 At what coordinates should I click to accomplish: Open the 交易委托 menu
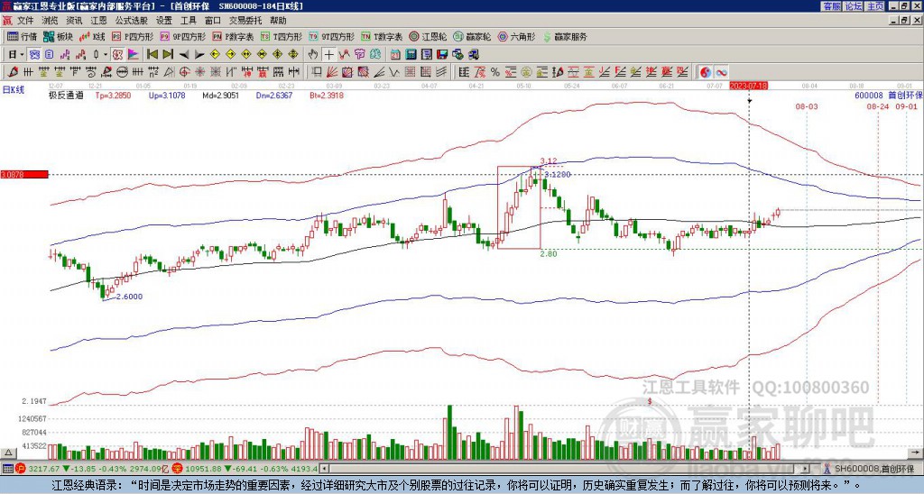point(245,20)
